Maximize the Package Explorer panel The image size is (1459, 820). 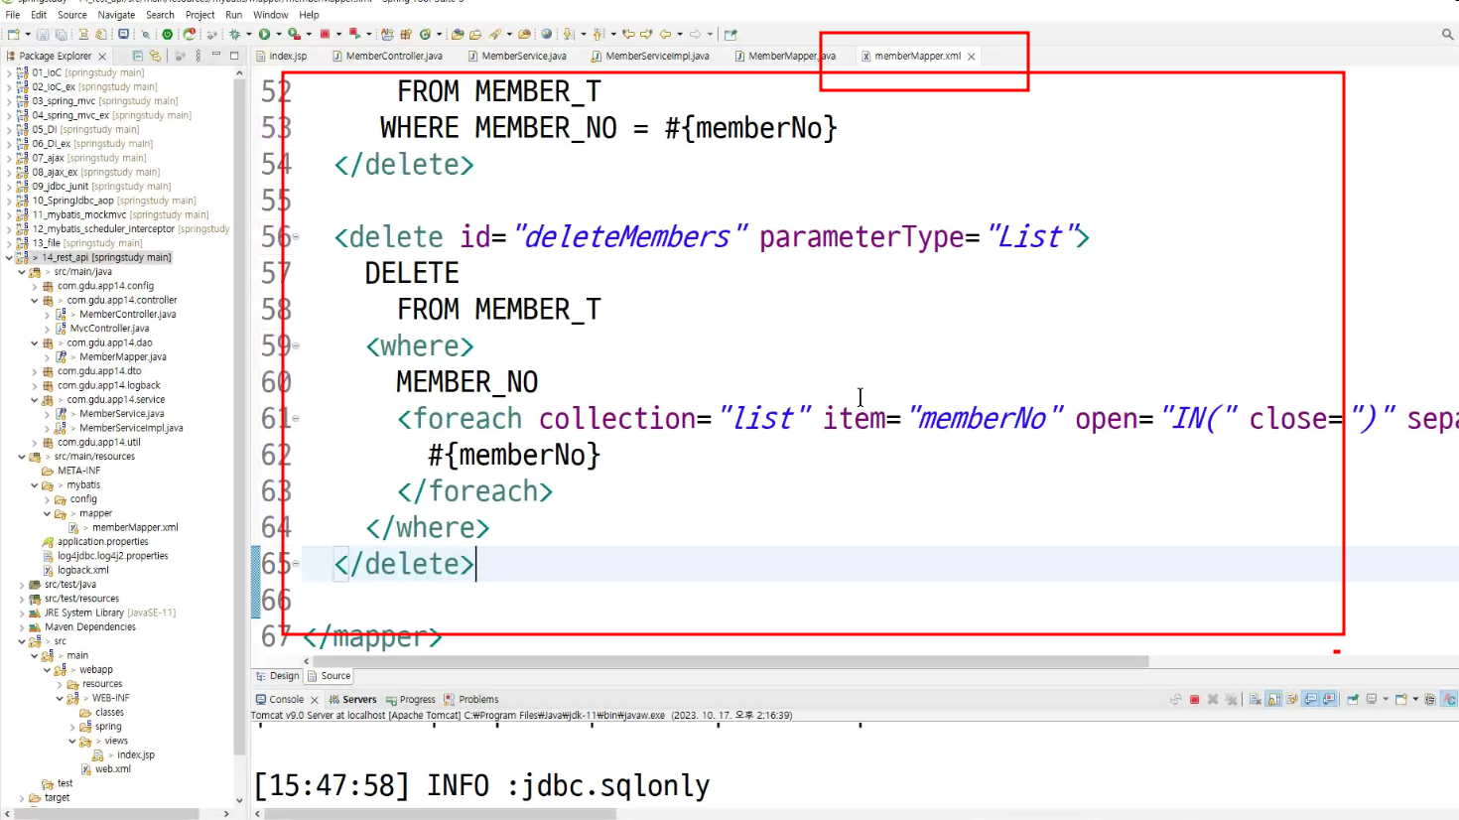(x=234, y=56)
